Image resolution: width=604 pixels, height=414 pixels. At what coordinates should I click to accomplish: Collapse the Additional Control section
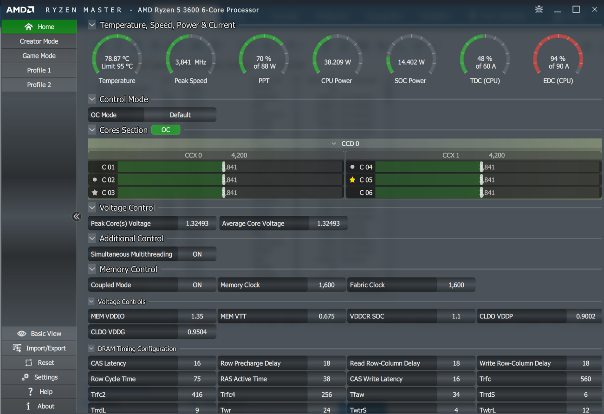pos(92,239)
